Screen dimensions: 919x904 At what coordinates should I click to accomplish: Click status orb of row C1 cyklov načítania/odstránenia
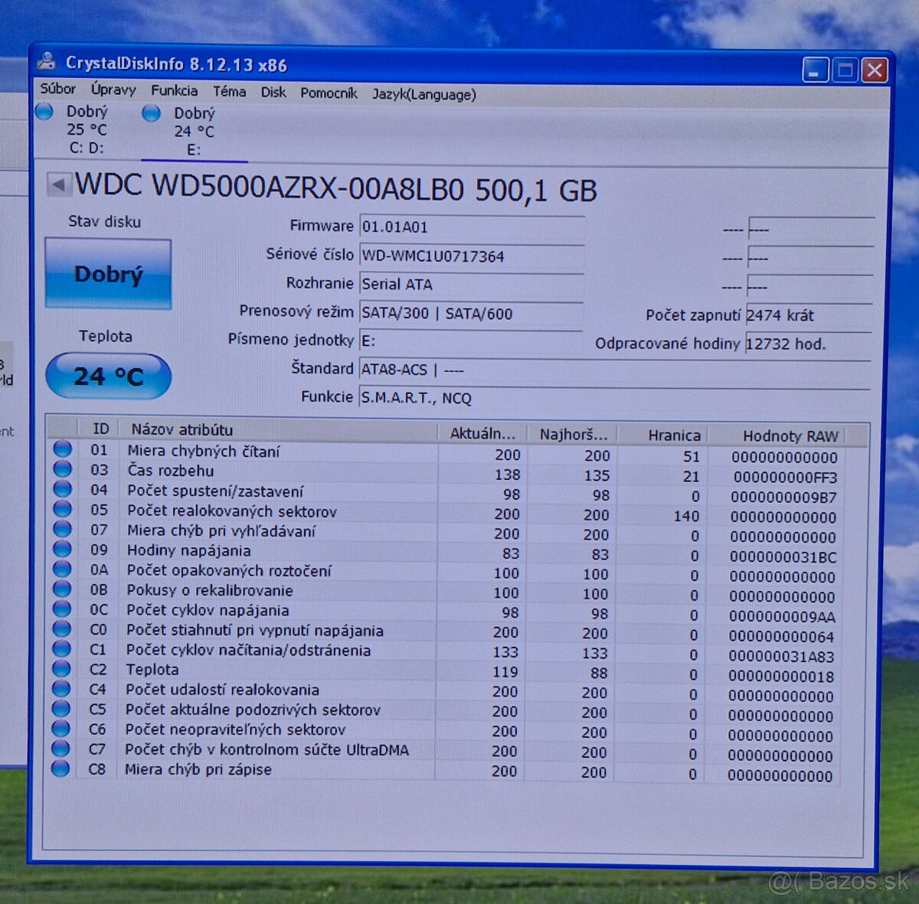(x=62, y=648)
